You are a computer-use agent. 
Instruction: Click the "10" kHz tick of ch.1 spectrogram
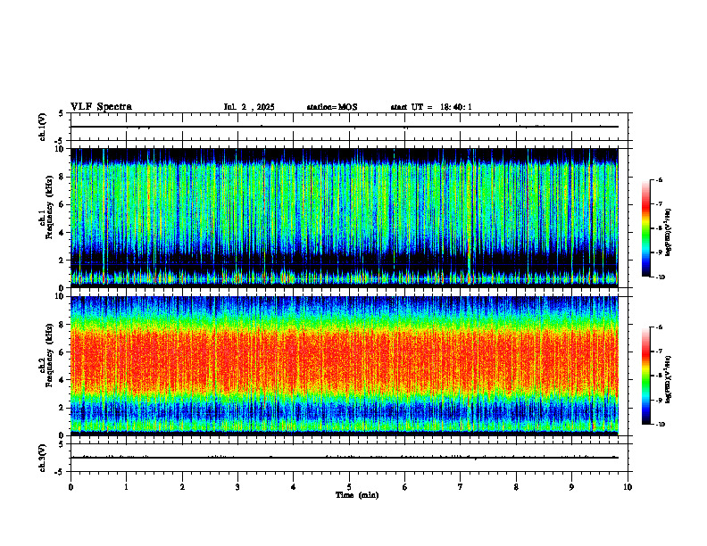pos(62,149)
